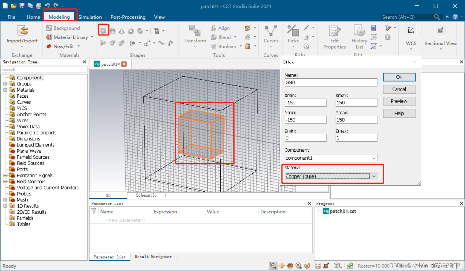Select the Cylinder shape tool
465x271 pixels.
[140, 31]
